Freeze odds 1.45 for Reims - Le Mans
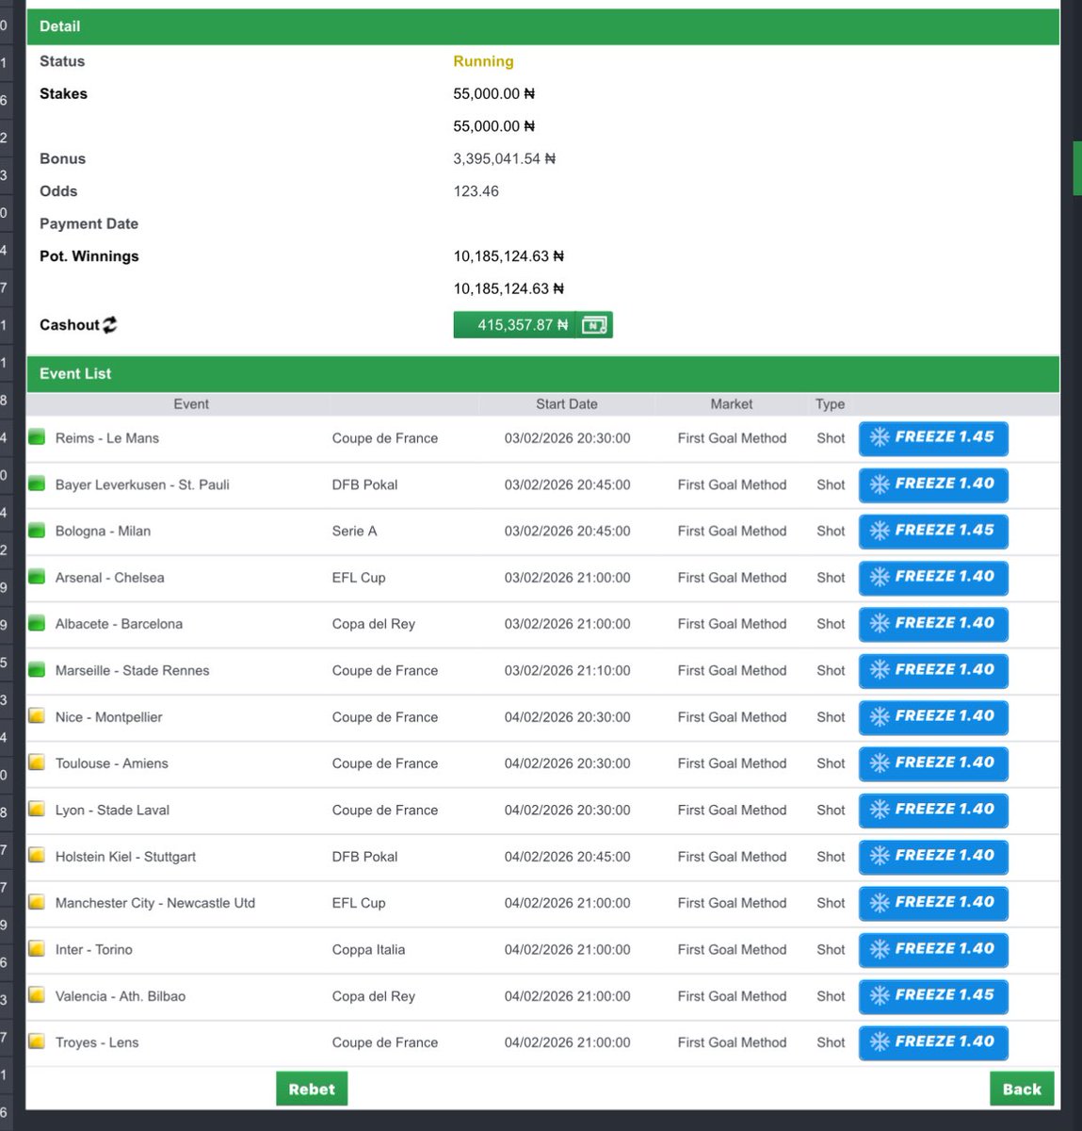This screenshot has width=1082, height=1131. point(933,438)
